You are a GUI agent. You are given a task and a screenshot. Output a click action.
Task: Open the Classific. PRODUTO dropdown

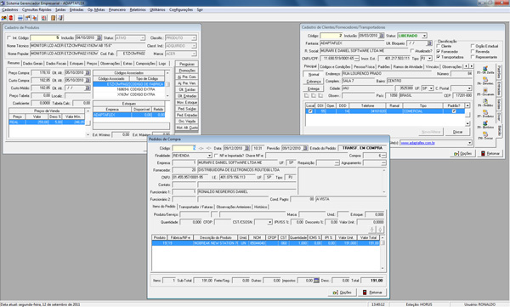[x=194, y=38]
